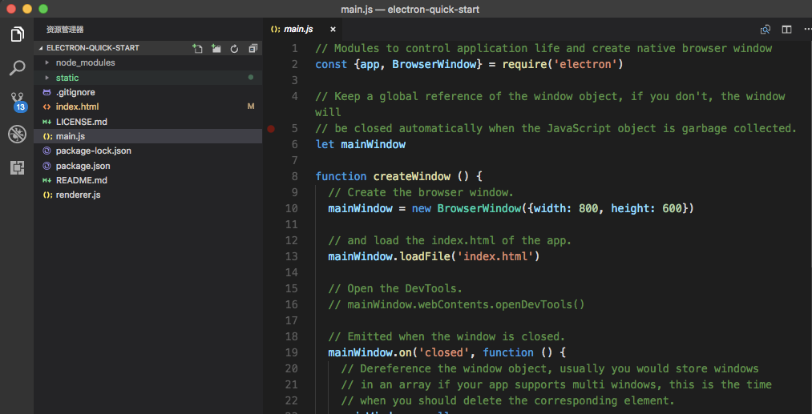Click the green zoom window button
812x414 pixels.
pyautogui.click(x=43, y=9)
